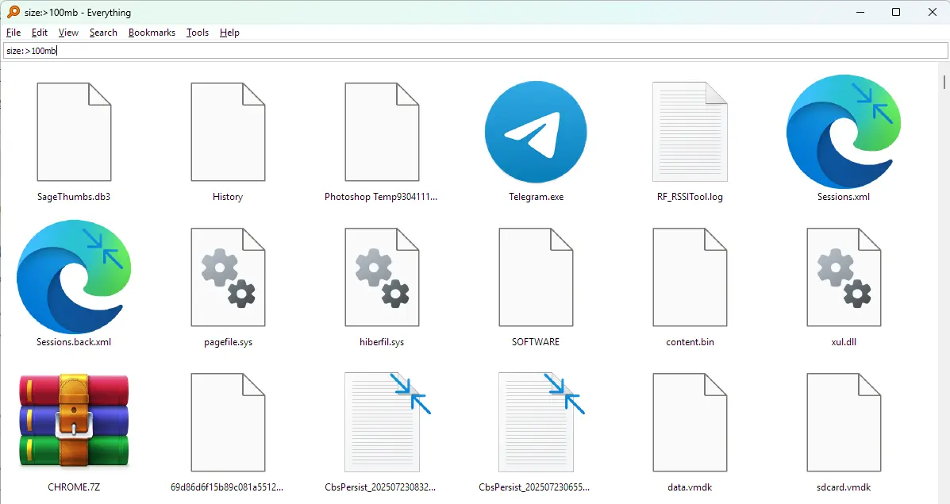Click the search box containing size:>100mb
The image size is (950, 504).
tap(475, 51)
